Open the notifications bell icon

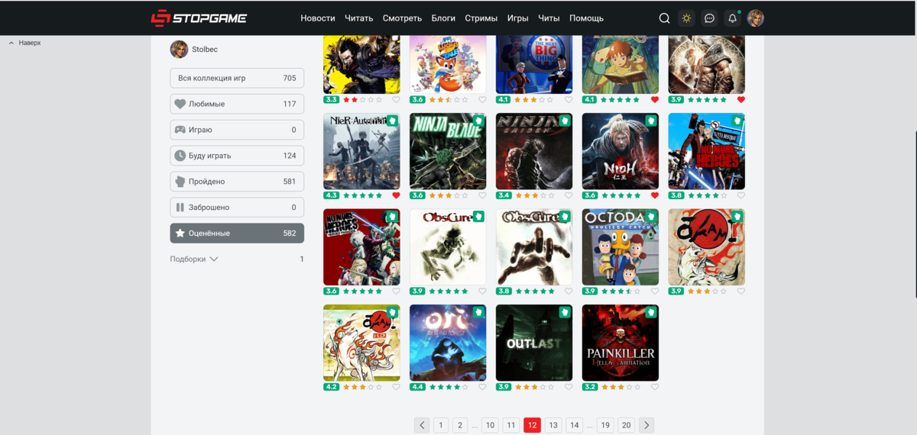click(732, 18)
